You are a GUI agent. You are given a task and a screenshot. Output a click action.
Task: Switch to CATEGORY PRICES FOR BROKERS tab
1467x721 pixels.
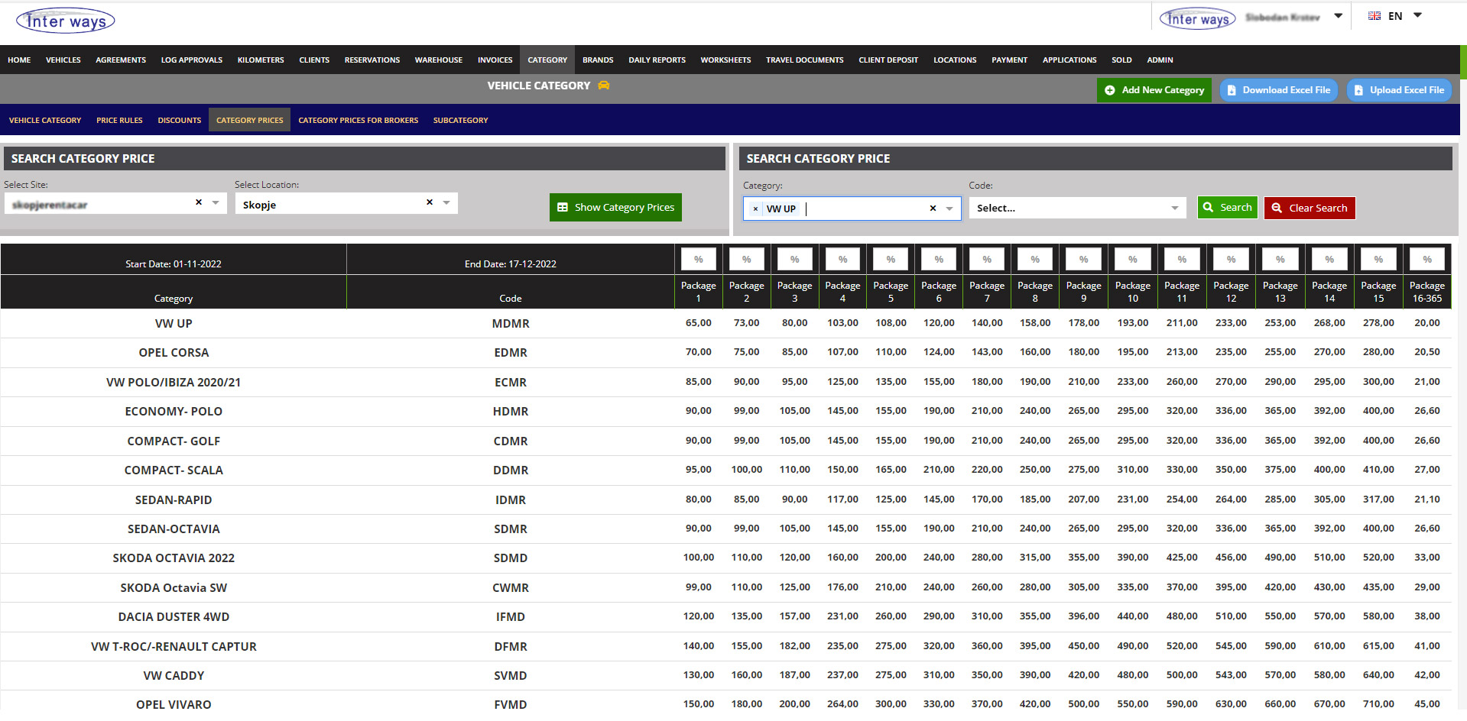tap(359, 120)
